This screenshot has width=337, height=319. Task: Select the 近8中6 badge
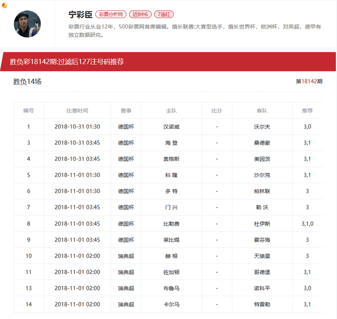point(140,15)
